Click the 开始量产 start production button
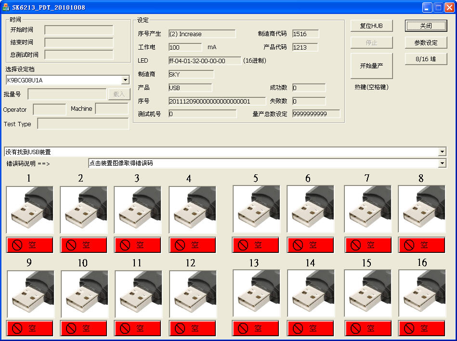The width and height of the screenshot is (457, 341). click(371, 66)
